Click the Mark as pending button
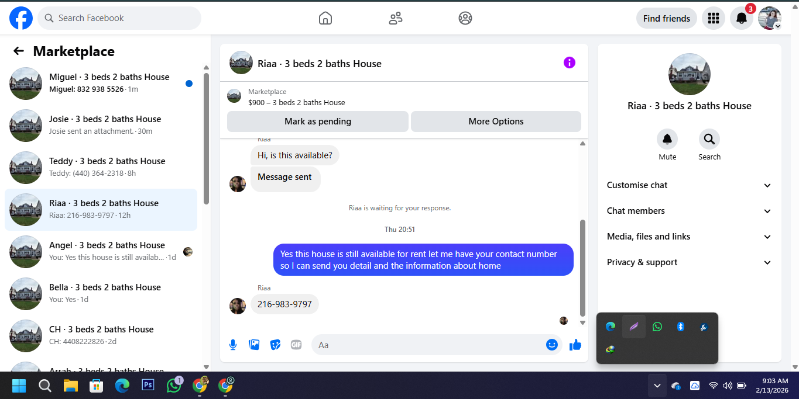Screen dimensions: 799x399 [318, 122]
